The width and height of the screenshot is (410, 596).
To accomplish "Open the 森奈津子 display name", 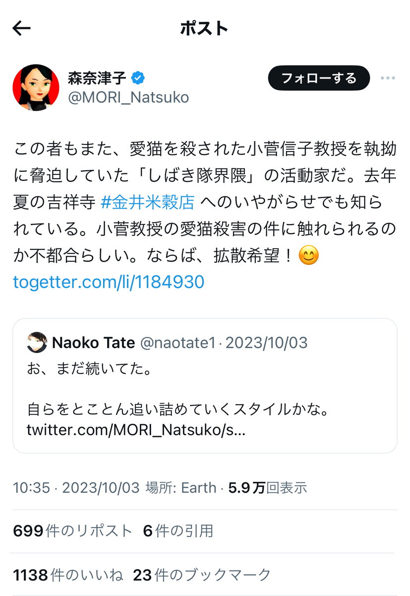I will click(x=98, y=78).
